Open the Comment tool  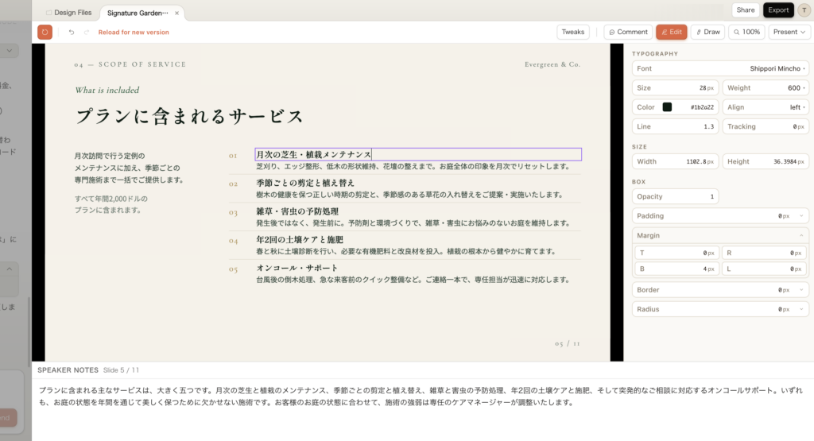[x=628, y=32]
